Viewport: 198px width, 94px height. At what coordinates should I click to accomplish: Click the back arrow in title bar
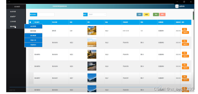coord(9,2)
